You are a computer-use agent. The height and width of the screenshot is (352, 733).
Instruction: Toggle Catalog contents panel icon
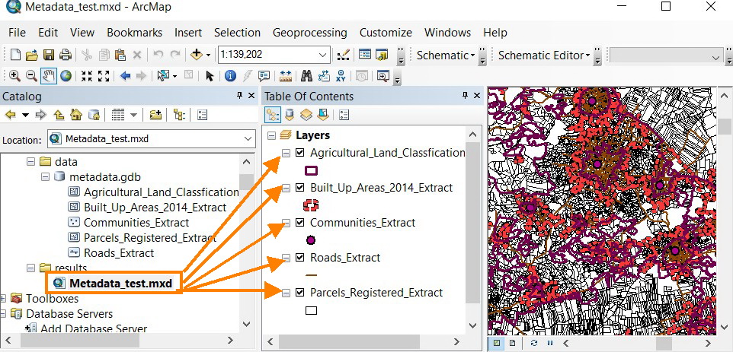202,115
